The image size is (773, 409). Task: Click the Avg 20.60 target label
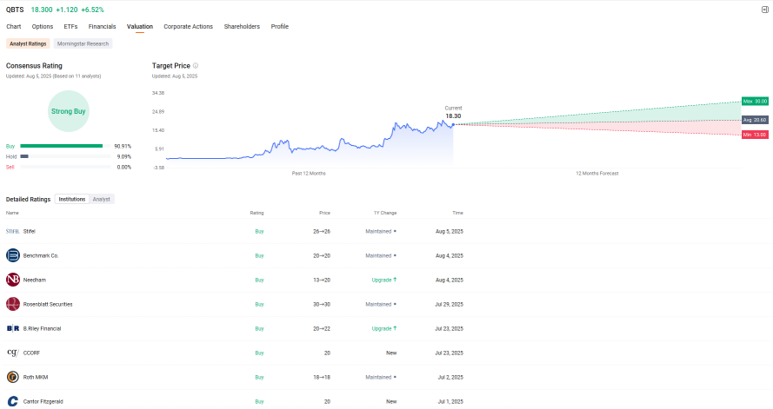coord(755,120)
